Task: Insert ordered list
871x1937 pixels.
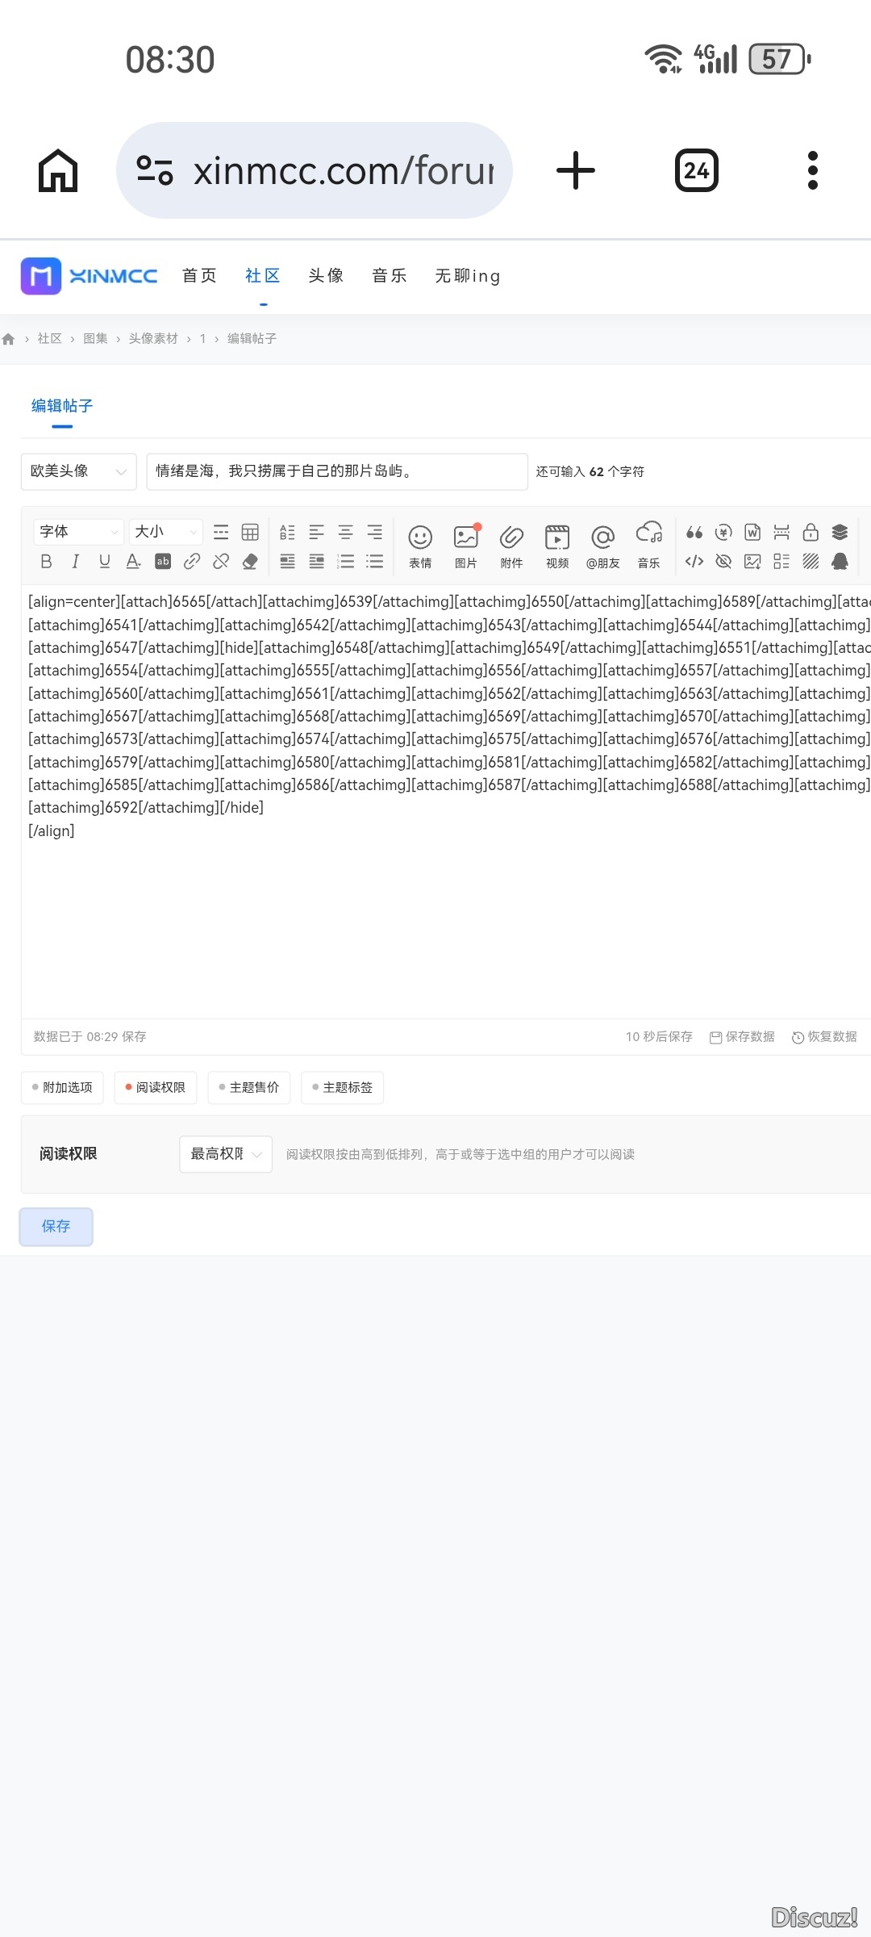Action: (x=345, y=561)
